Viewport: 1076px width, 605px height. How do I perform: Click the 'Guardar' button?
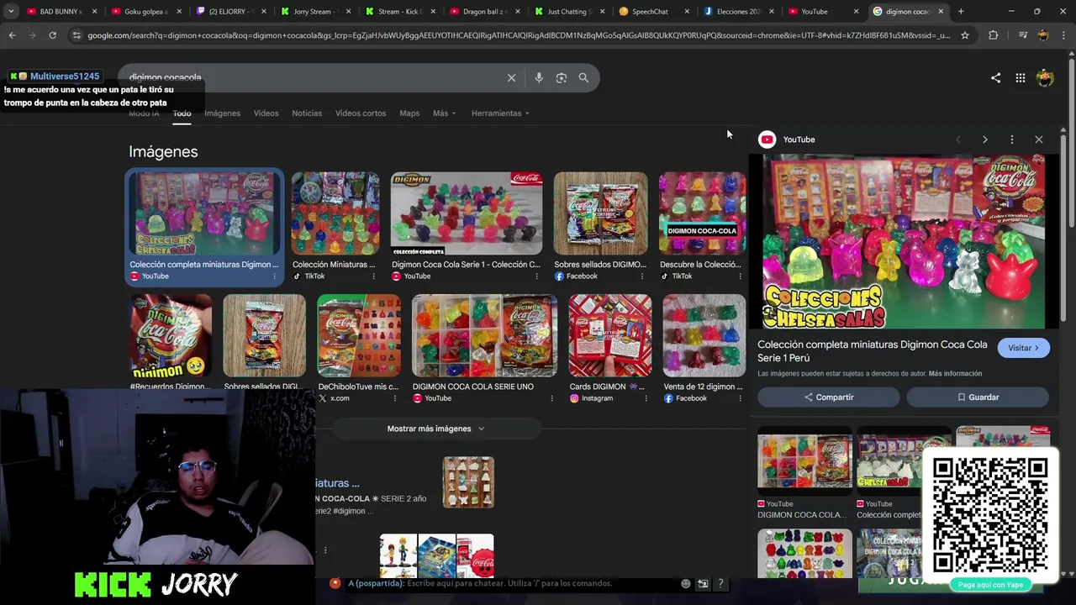[x=978, y=397]
